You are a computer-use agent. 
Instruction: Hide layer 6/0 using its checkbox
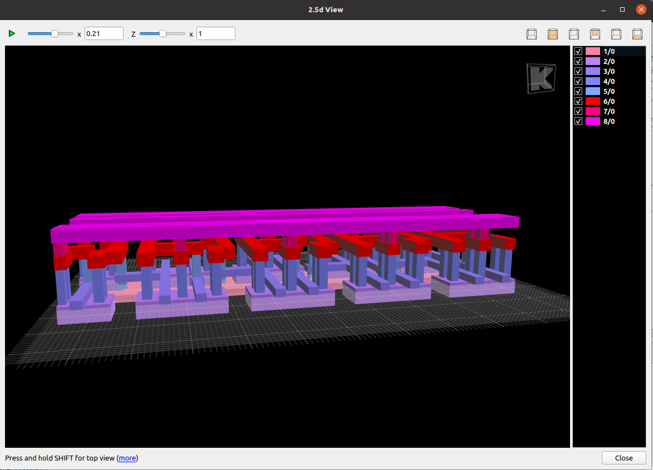[578, 101]
